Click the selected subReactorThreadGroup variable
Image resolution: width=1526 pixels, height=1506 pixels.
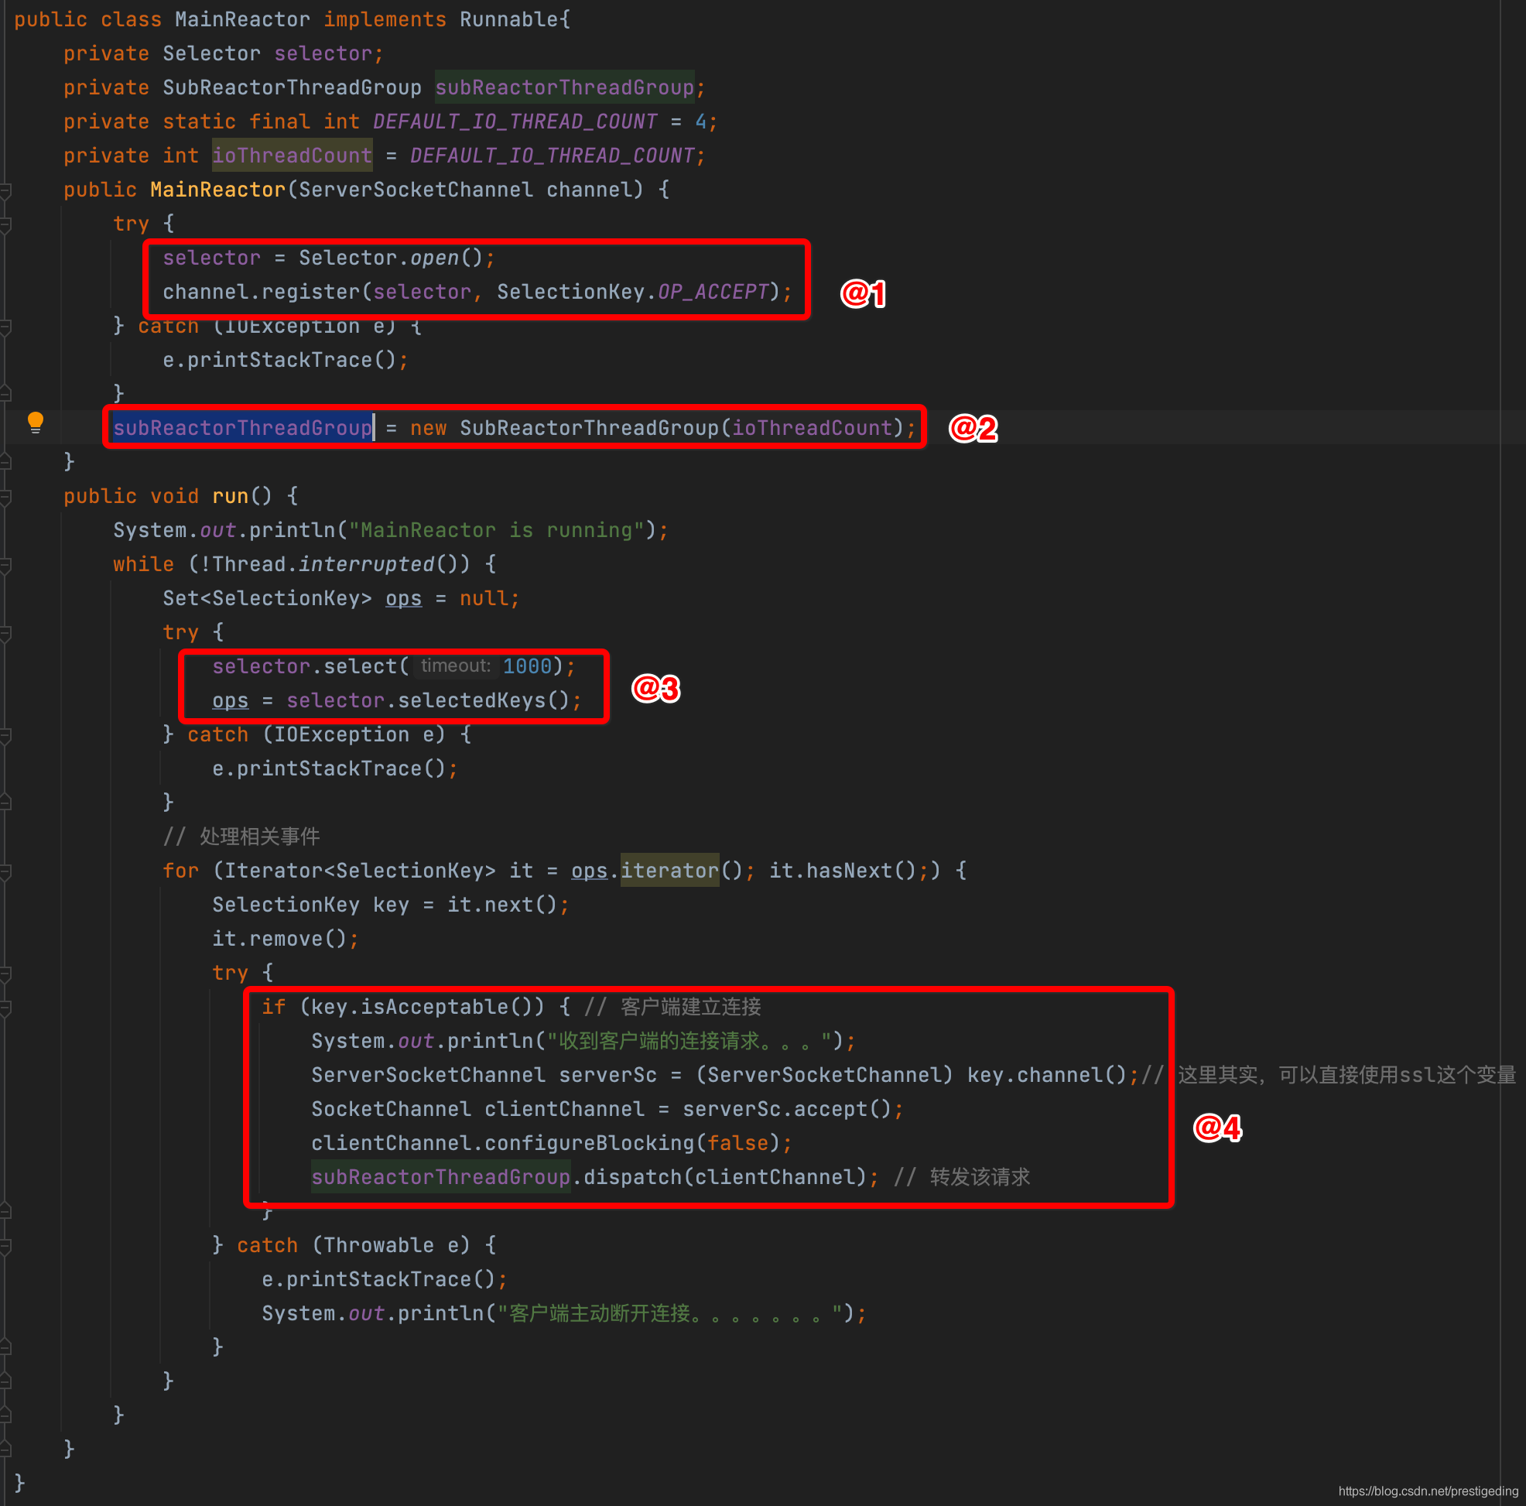coord(242,428)
